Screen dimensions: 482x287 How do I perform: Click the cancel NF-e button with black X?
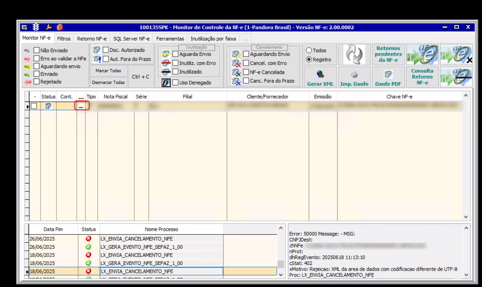456,55
